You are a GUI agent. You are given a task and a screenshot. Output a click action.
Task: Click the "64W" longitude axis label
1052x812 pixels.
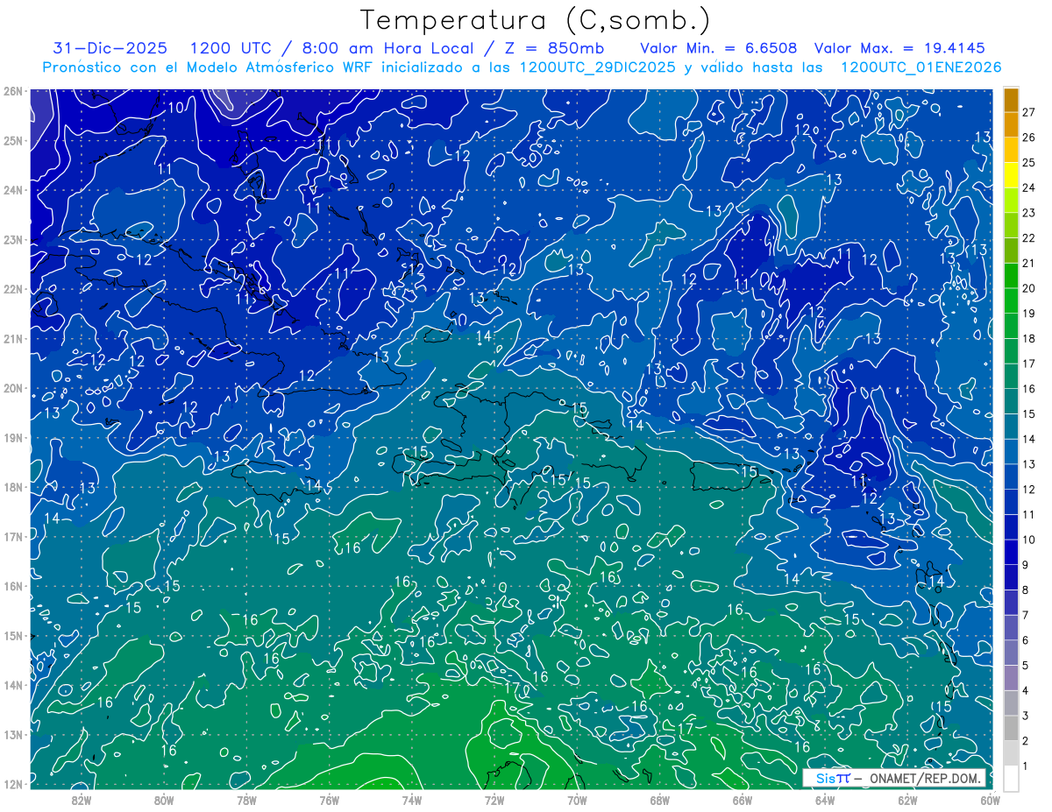tap(825, 799)
